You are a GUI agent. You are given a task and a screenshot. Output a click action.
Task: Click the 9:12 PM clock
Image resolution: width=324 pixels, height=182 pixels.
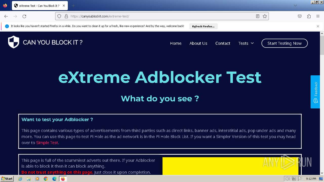tap(311, 179)
